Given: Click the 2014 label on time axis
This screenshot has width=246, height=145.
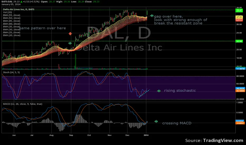Looking at the screenshot, I should click(146, 135).
